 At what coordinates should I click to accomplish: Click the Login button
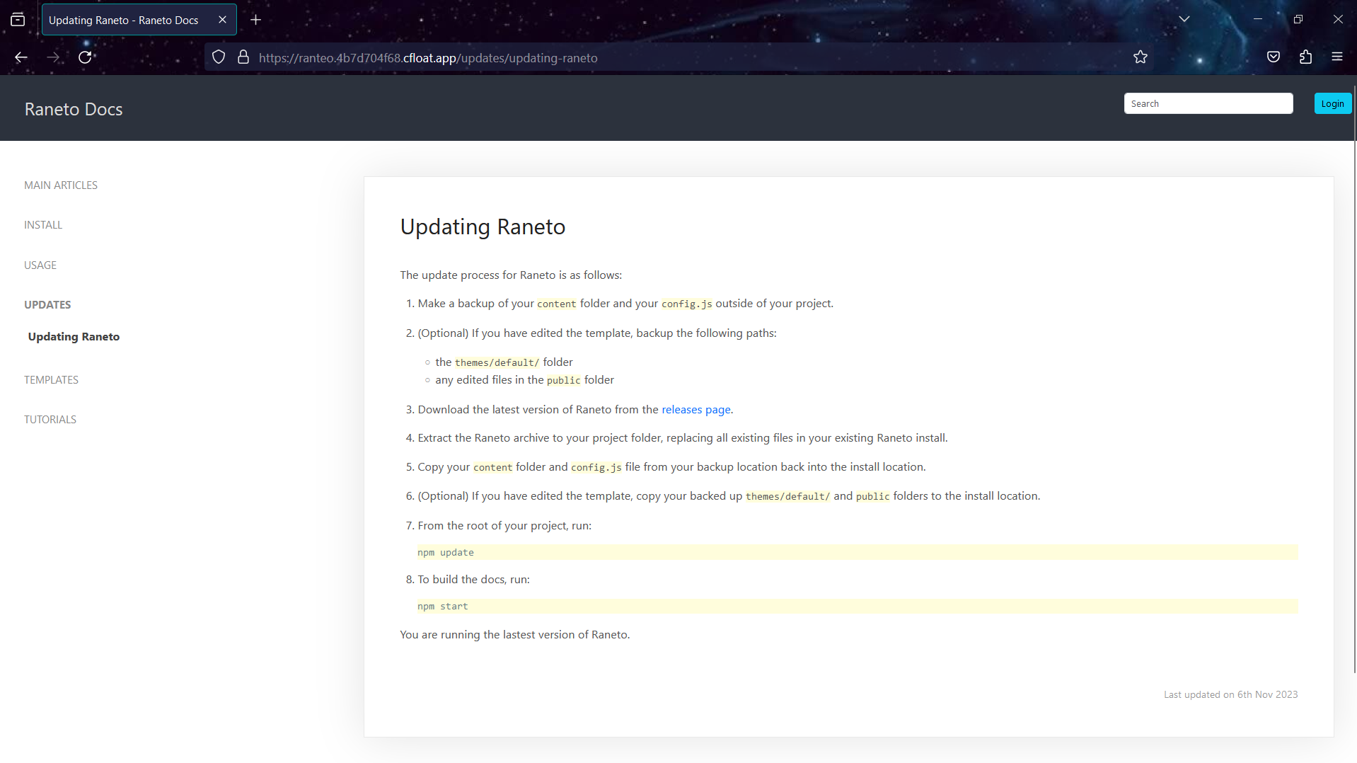(1332, 103)
